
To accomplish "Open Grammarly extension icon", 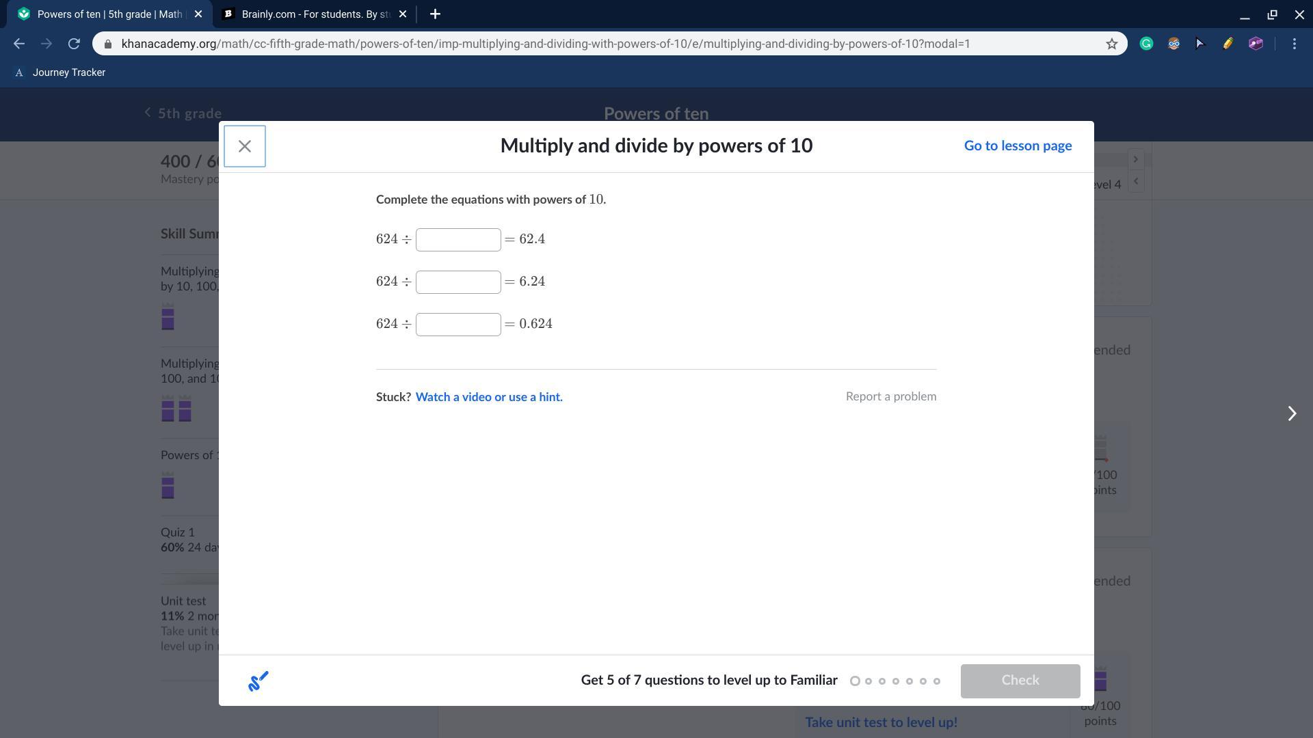I will tap(1146, 44).
